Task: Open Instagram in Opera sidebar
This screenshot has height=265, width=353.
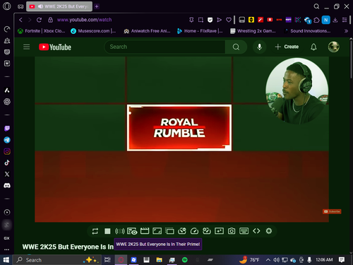Action: pyautogui.click(x=7, y=151)
